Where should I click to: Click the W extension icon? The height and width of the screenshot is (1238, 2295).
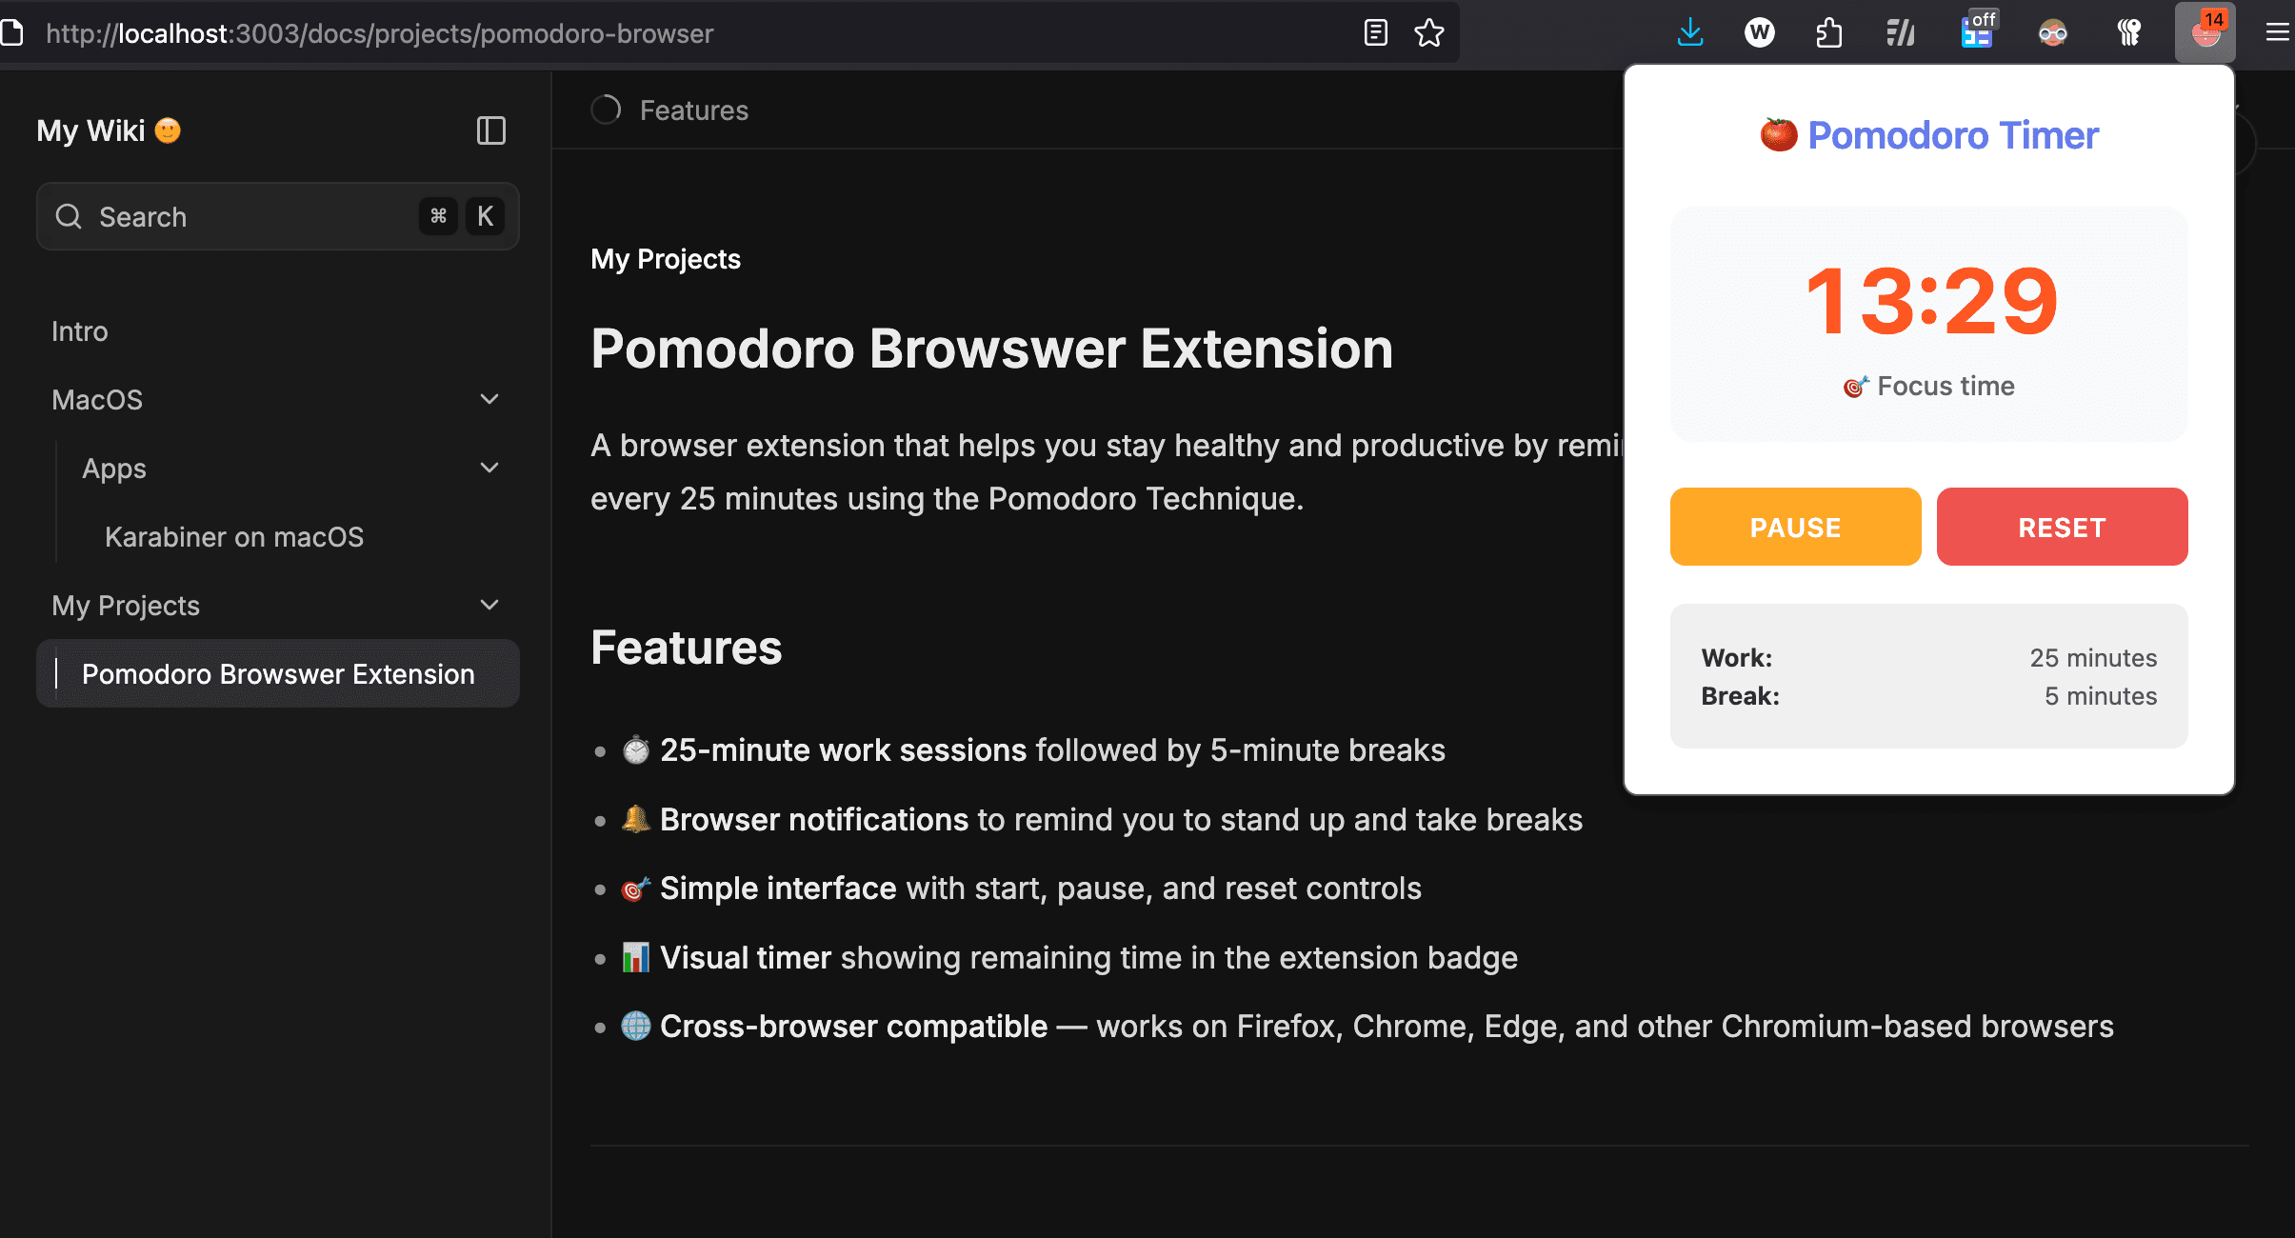tap(1759, 33)
